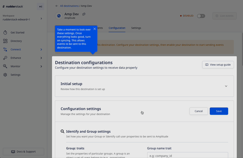Screen dimensions: 243x158
Task: Expand the Enhance menu chevron
Action: (x=41, y=58)
